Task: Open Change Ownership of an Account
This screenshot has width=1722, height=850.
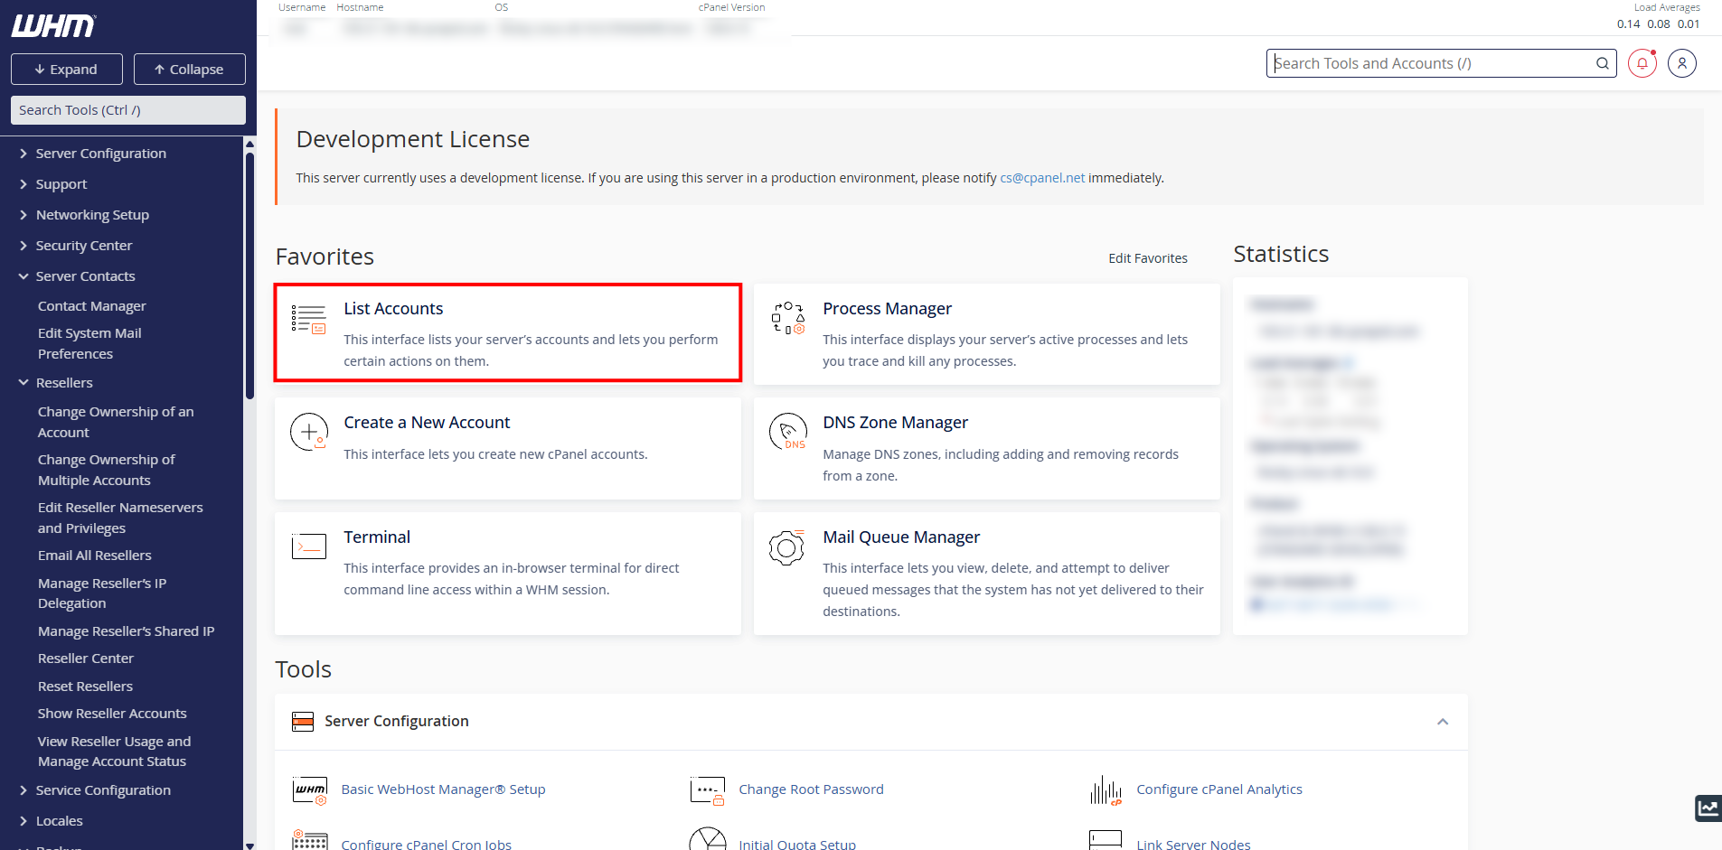Action: (x=116, y=422)
